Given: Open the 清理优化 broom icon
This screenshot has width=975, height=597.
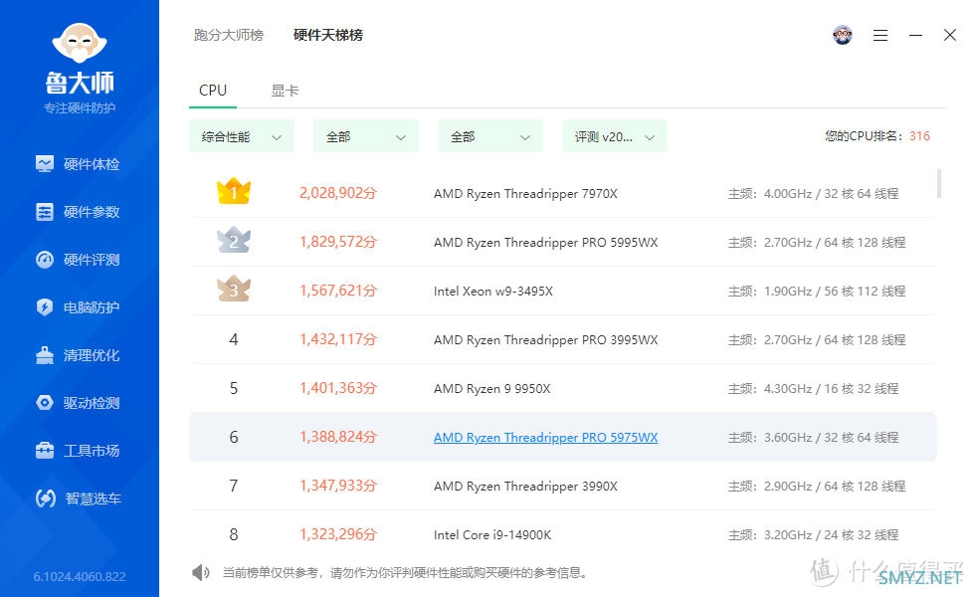Looking at the screenshot, I should [45, 355].
